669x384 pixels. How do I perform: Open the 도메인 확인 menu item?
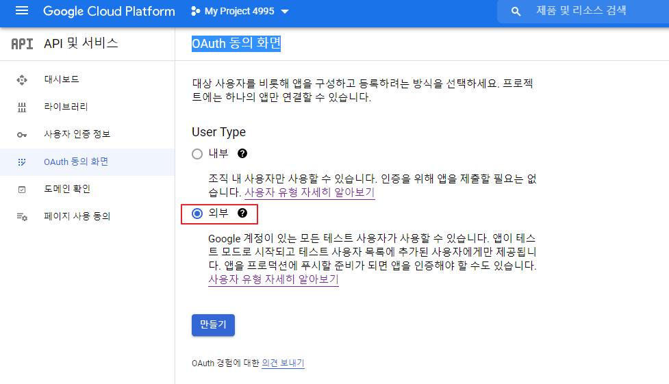87,189
